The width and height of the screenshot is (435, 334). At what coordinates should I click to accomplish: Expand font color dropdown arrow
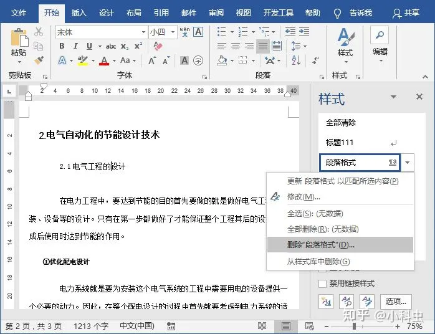(x=114, y=60)
